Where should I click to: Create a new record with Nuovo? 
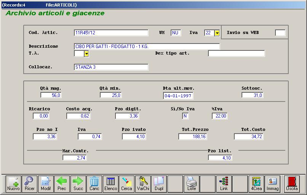coord(13,184)
